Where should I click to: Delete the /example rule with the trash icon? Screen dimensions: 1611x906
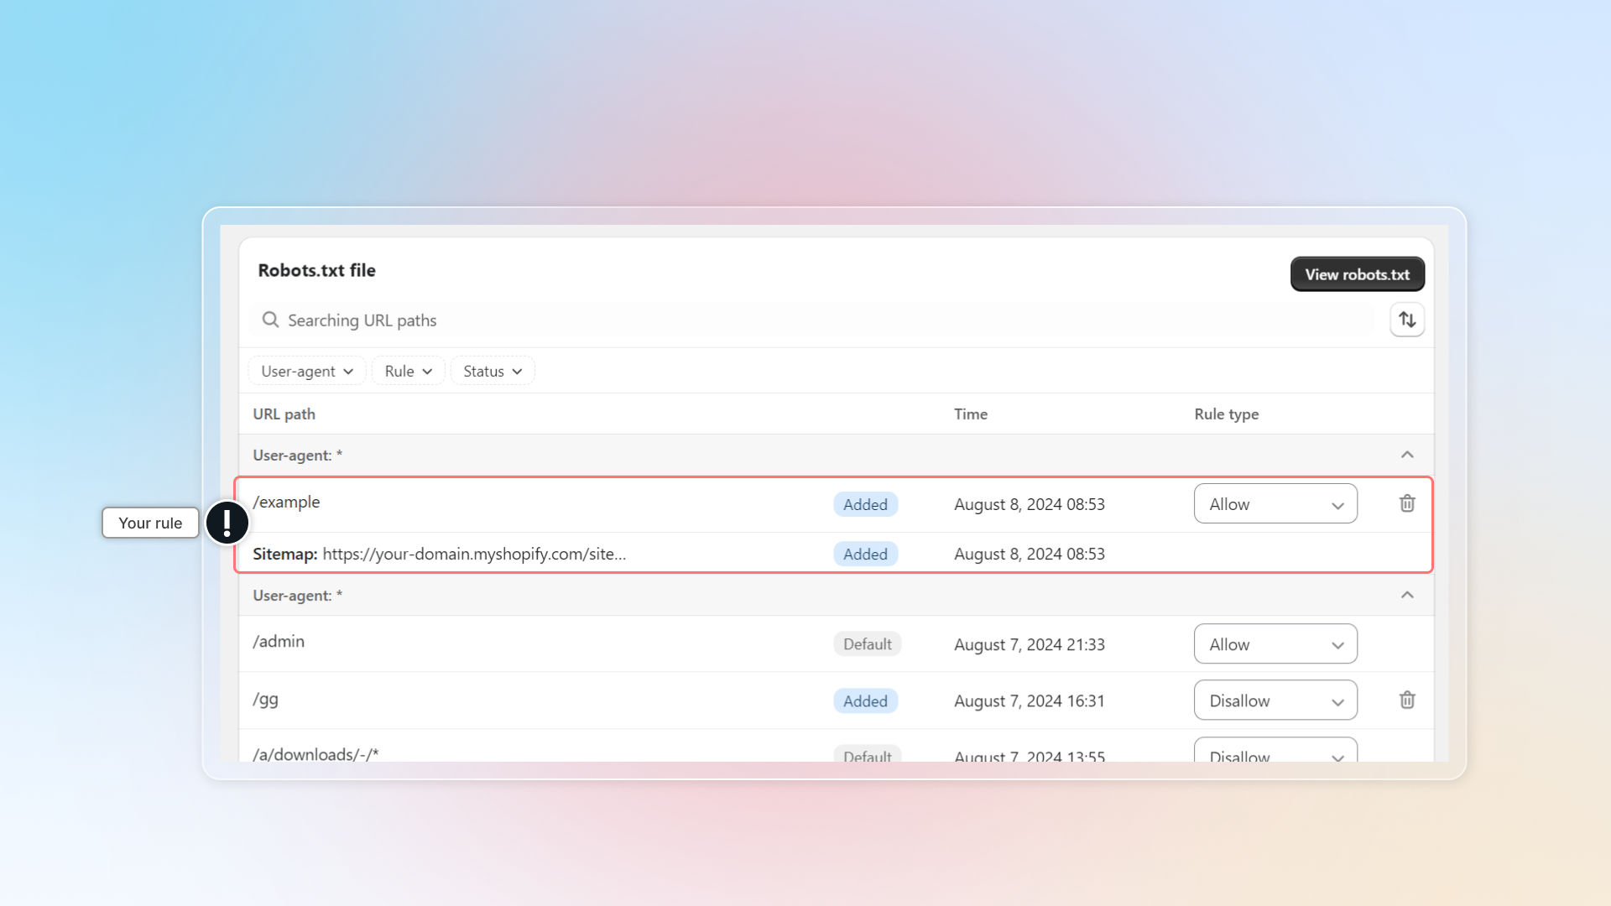1407,503
